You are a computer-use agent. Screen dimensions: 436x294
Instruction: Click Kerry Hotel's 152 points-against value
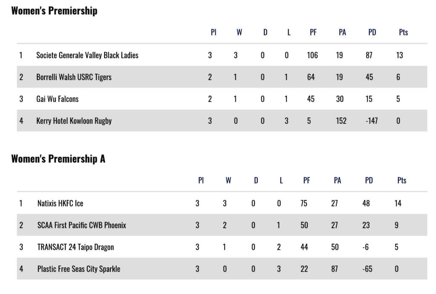coord(341,121)
